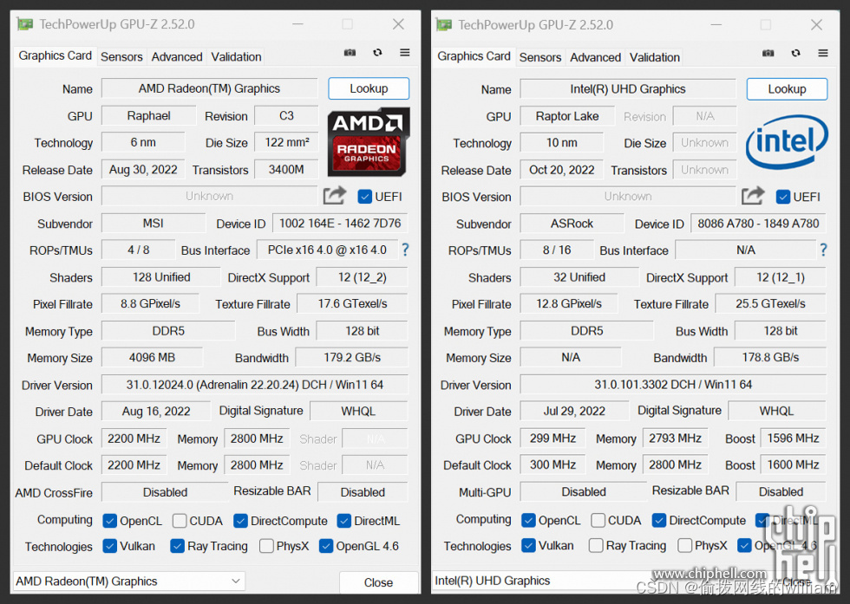Click Intel driver version field 31.0.101.3302
This screenshot has width=850, height=604.
pos(673,385)
